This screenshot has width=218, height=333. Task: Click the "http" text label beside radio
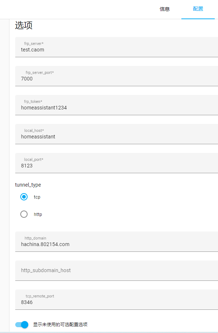[38, 215]
